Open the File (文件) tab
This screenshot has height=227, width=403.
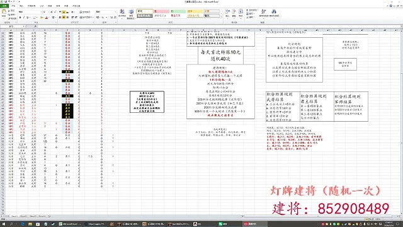click(4, 6)
